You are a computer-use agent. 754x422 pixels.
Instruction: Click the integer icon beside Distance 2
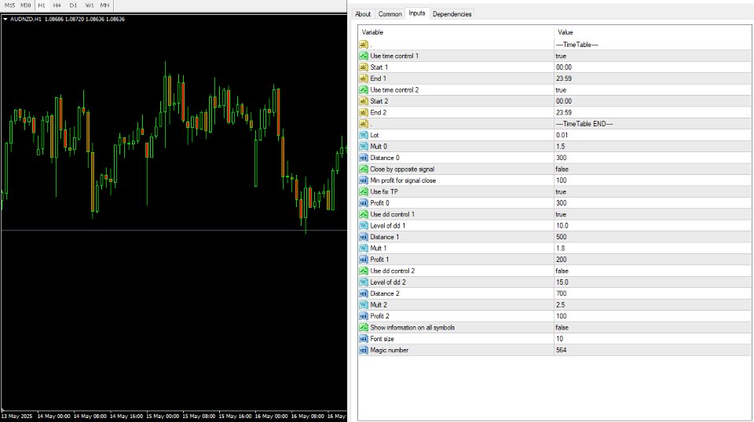click(364, 293)
